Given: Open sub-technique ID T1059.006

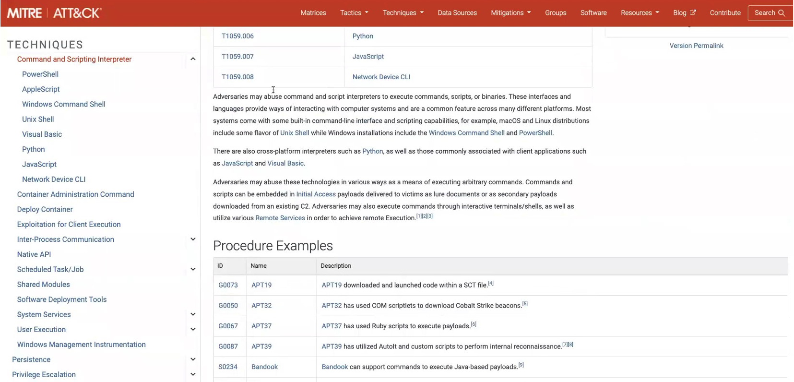Looking at the screenshot, I should coord(237,36).
